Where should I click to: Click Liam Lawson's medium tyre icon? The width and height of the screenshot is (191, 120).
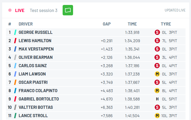(157, 74)
